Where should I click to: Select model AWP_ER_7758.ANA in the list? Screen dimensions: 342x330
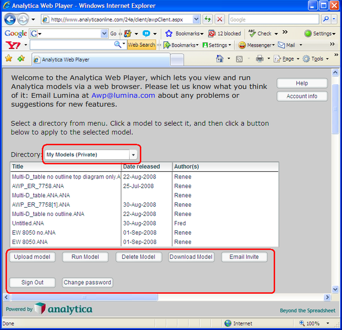pyautogui.click(x=144, y=186)
